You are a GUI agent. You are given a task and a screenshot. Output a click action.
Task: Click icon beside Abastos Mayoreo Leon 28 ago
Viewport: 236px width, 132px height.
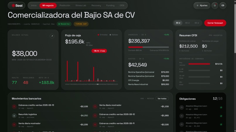click(x=182, y=116)
